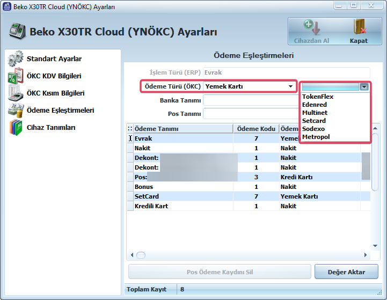Collapse the meal card provider dropdown arrow
The width and height of the screenshot is (387, 300).
pos(364,87)
